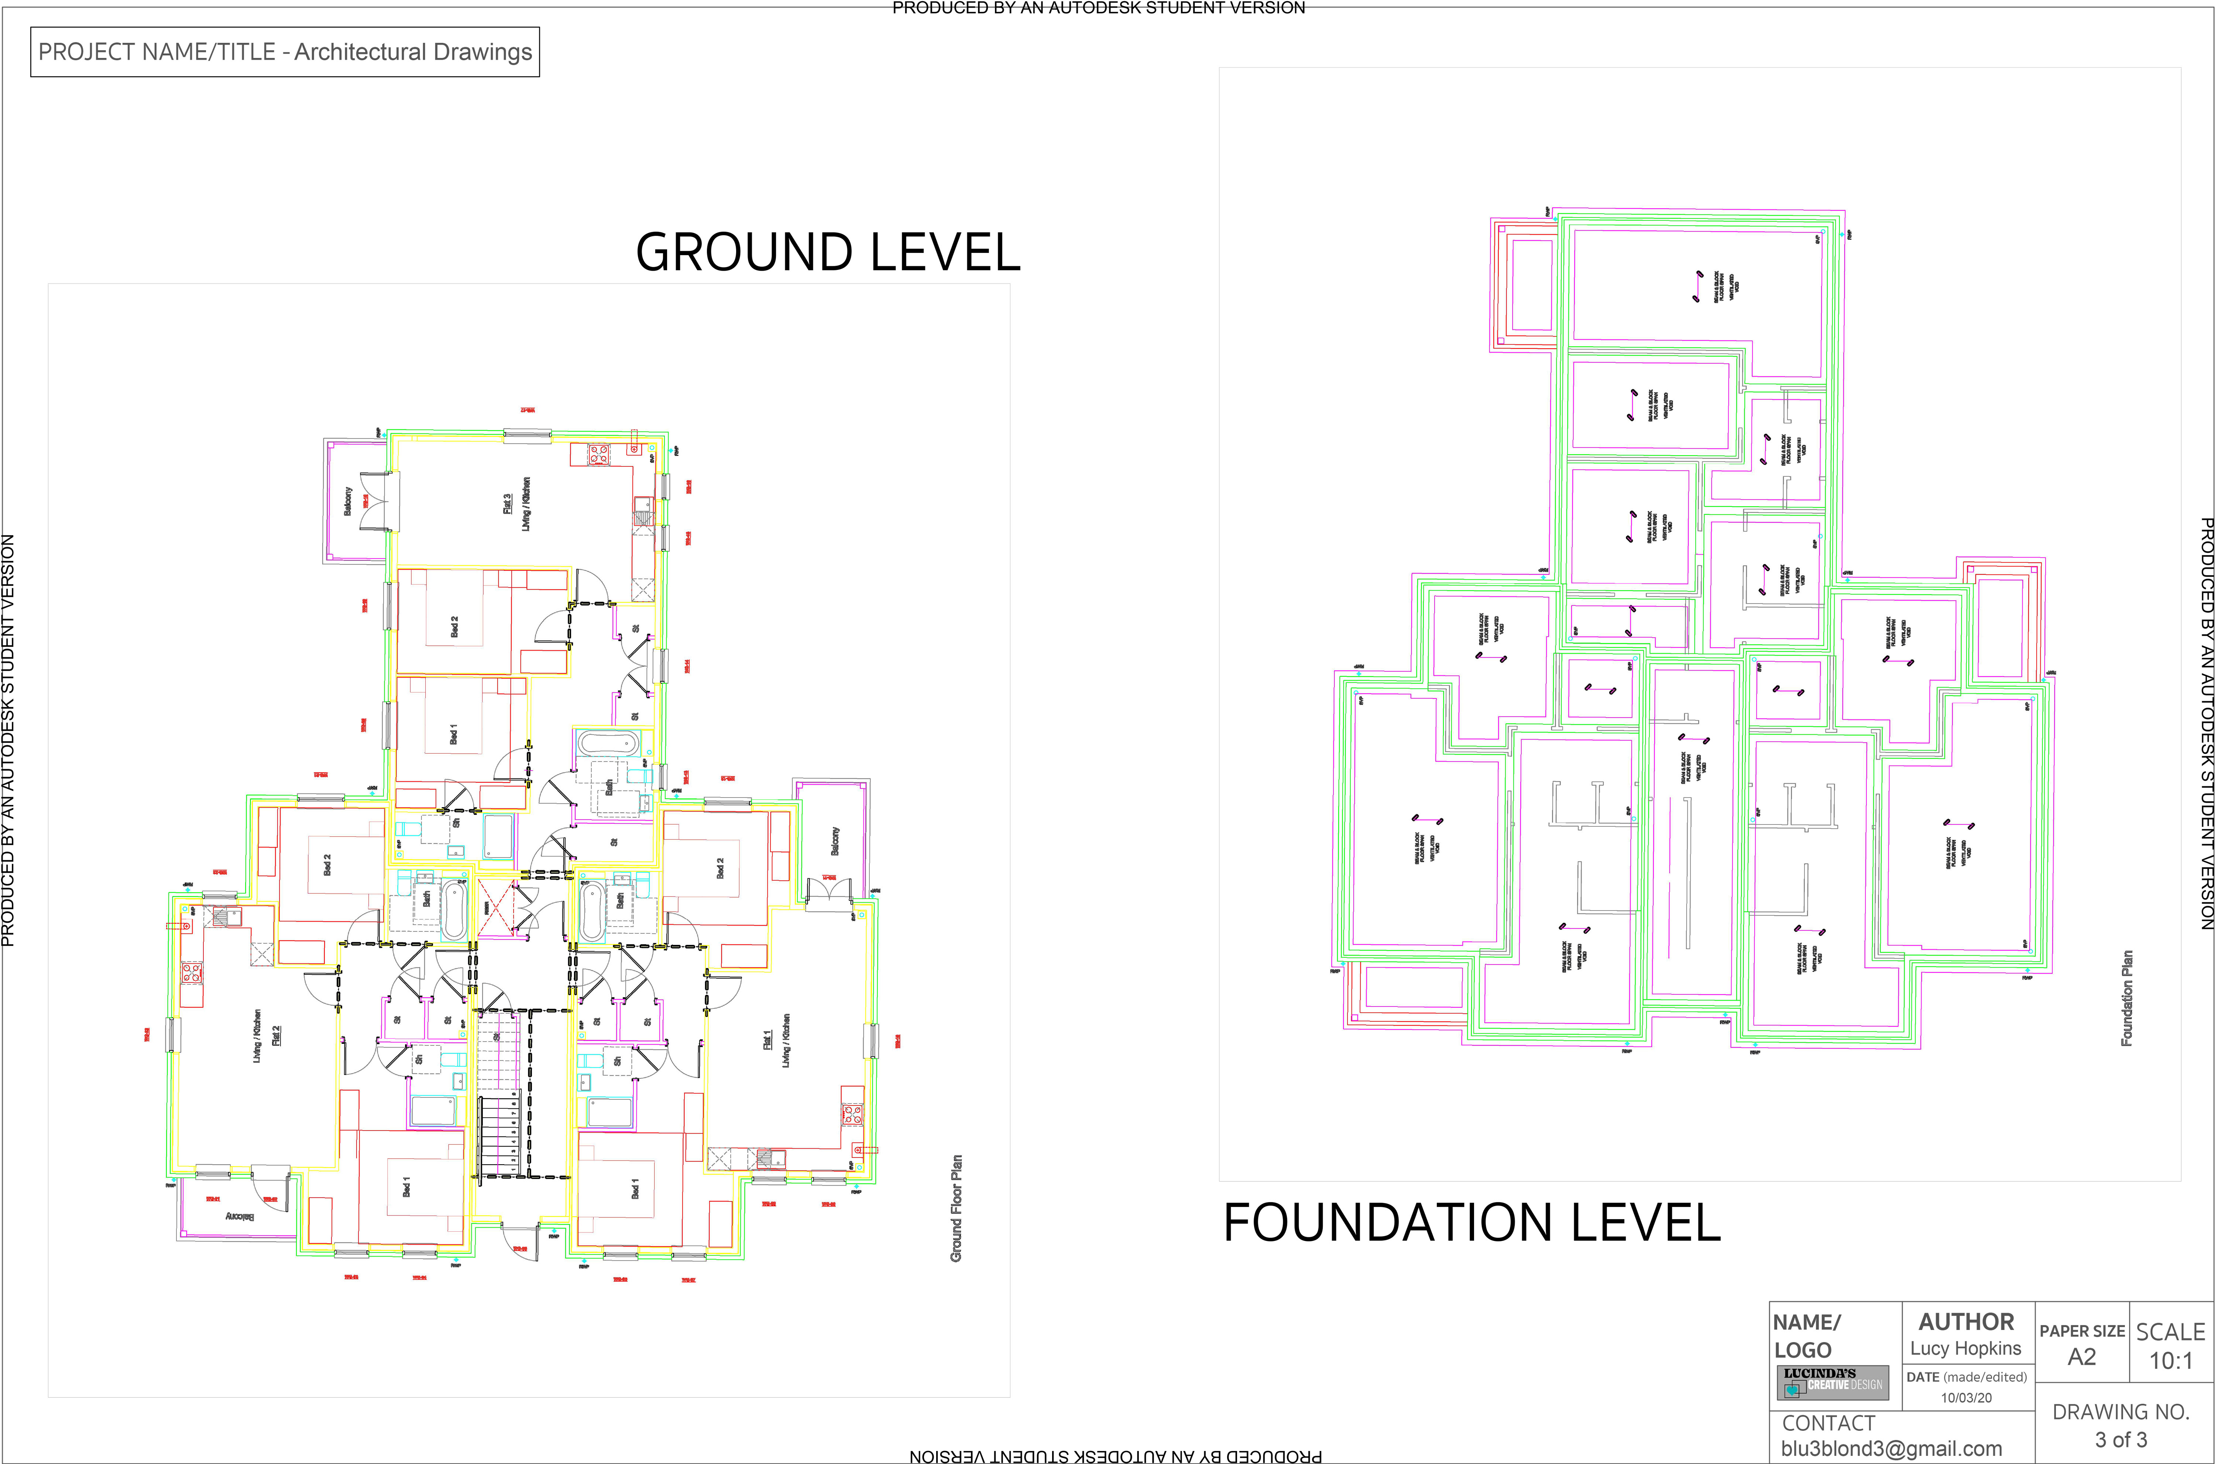Click the 3 of 3 drawing number

click(x=2121, y=1440)
